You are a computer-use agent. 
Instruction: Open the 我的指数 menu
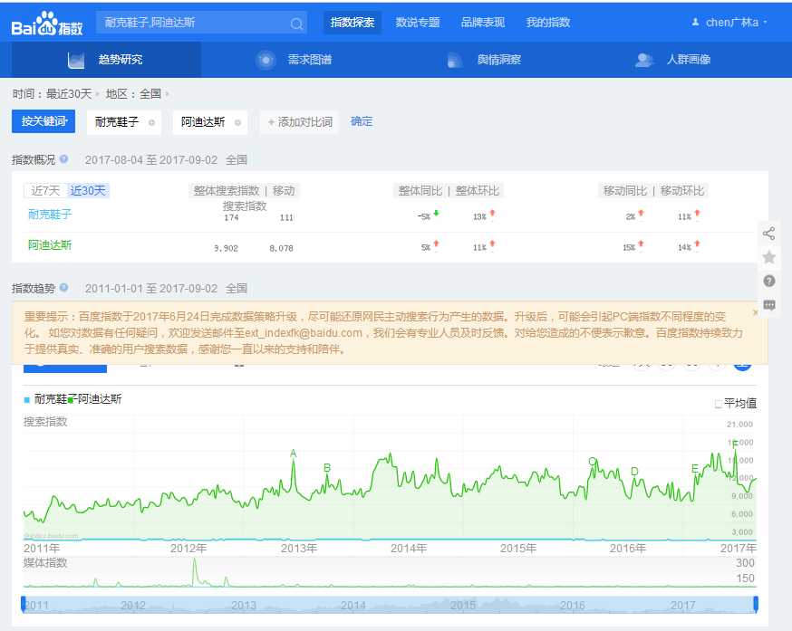(548, 23)
